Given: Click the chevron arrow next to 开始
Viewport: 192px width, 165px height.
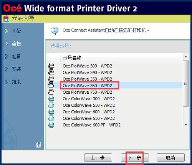Looking at the screenshot, I should (7, 31).
